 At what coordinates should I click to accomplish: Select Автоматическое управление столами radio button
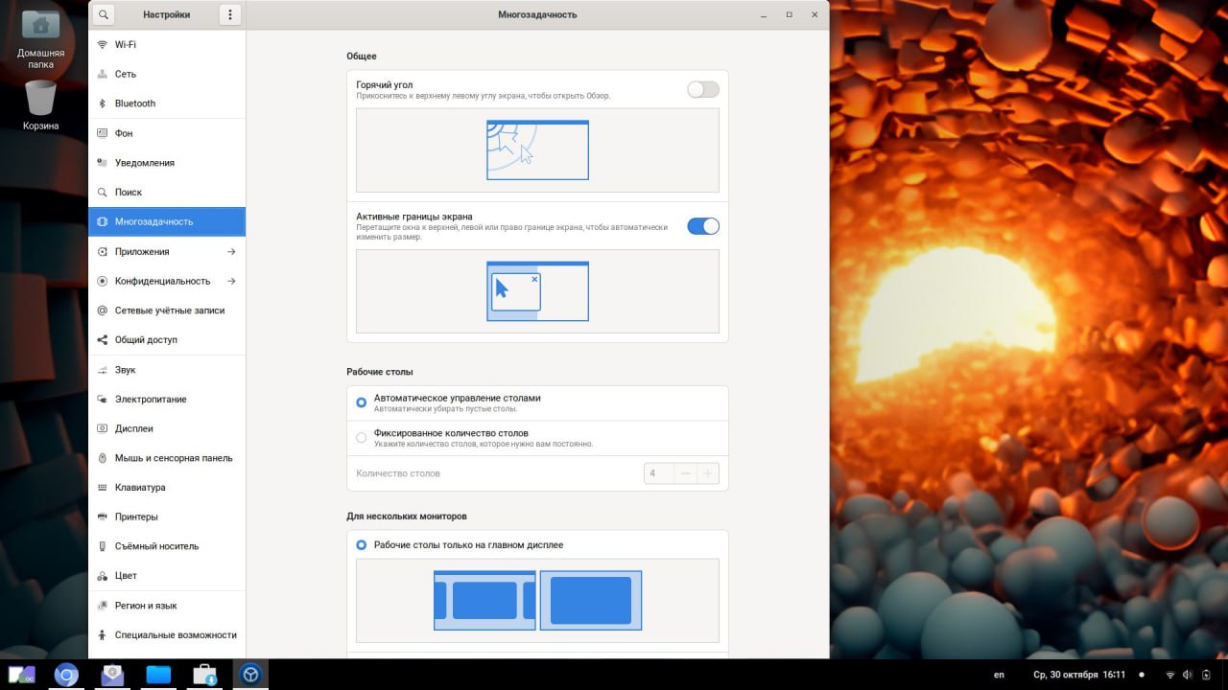tap(362, 402)
